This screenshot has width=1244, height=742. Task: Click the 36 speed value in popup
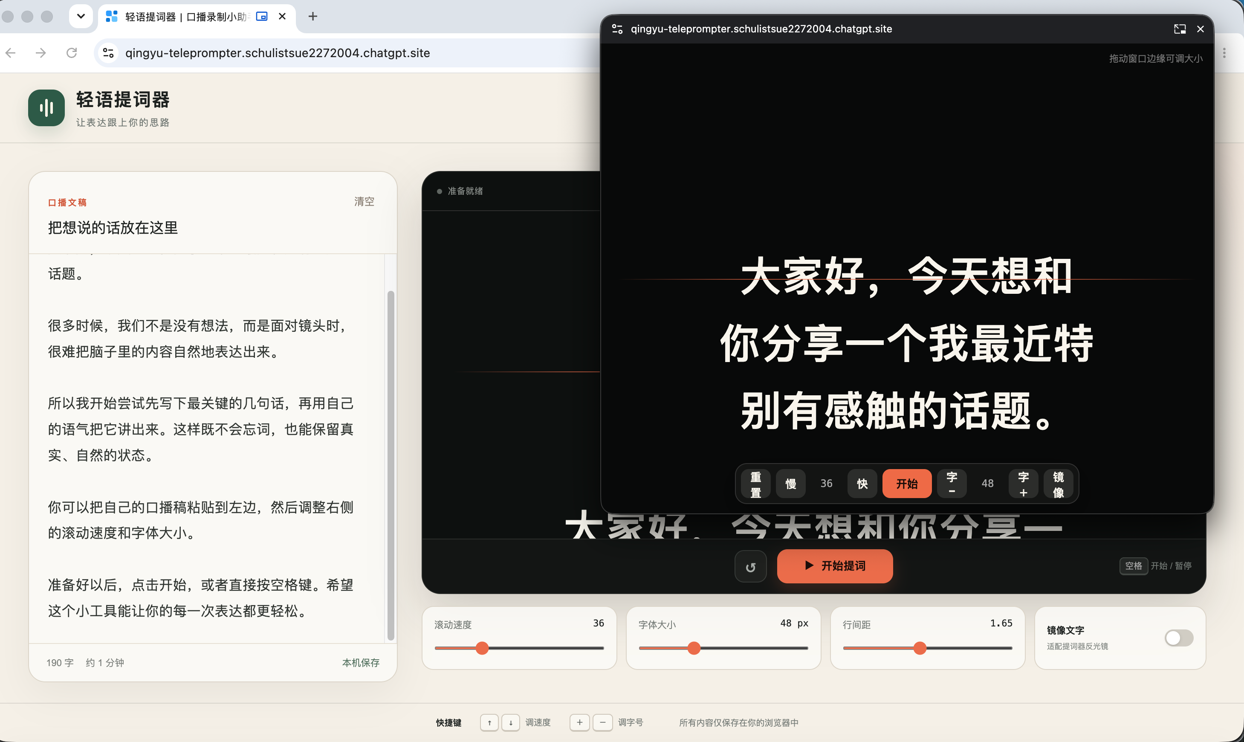click(826, 484)
